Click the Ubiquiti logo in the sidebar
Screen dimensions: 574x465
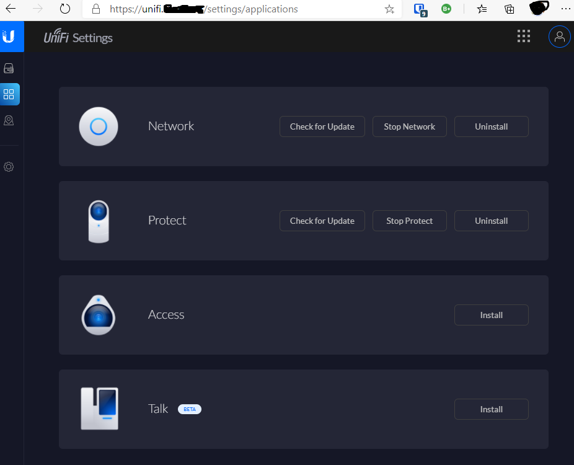coord(9,37)
